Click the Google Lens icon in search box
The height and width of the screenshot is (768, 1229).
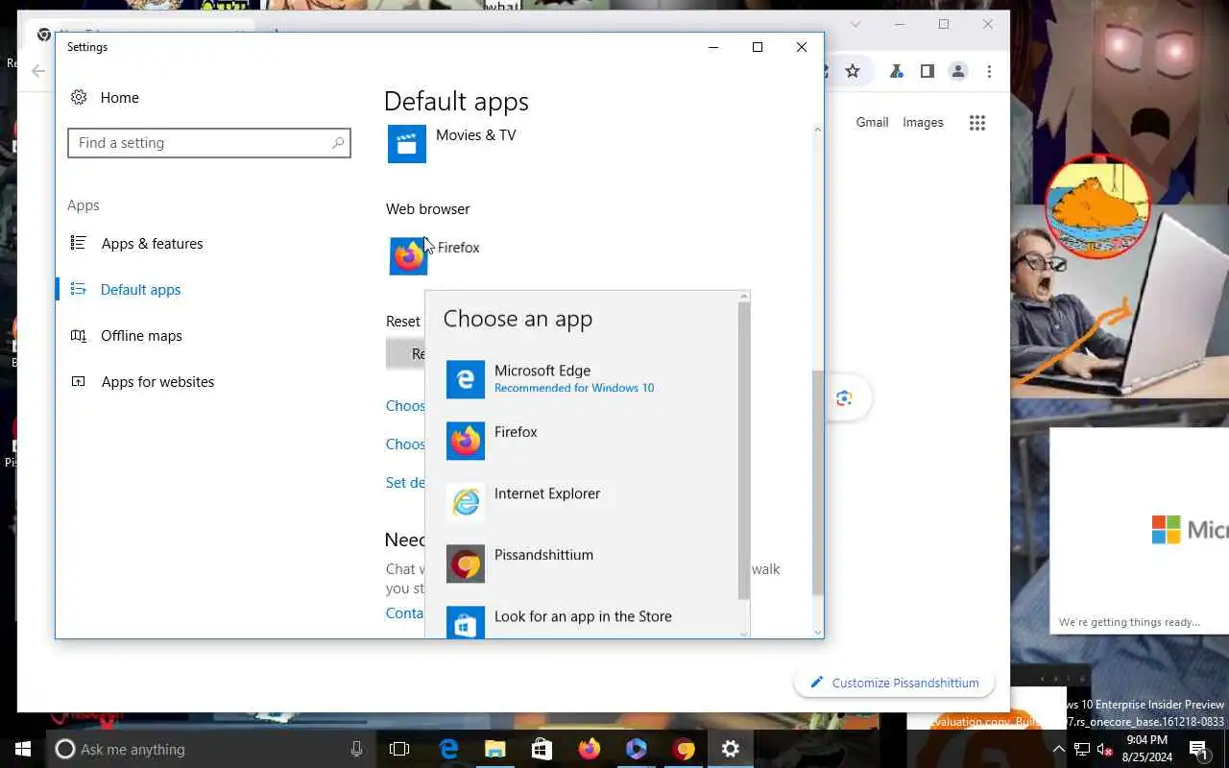844,398
